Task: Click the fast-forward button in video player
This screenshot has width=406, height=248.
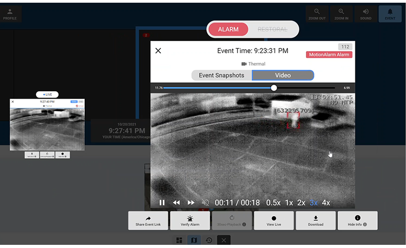Action: 191,202
